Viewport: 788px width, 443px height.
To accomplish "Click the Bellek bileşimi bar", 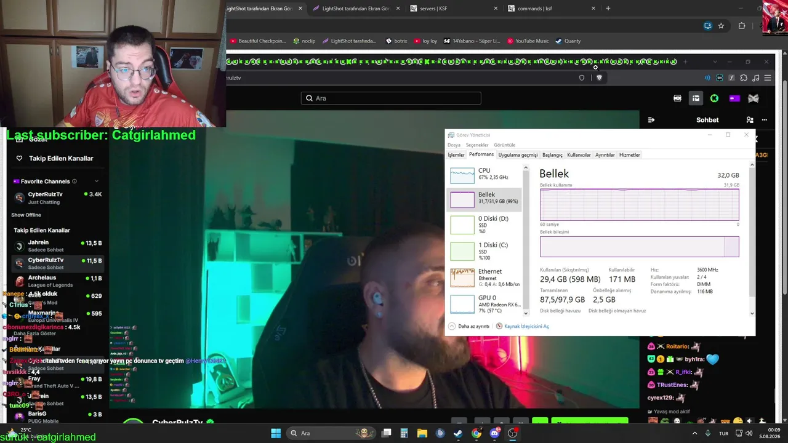I will tap(640, 247).
